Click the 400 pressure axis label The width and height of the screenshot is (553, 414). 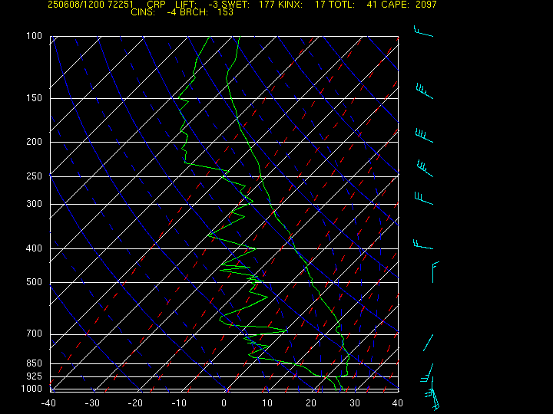[x=35, y=248]
